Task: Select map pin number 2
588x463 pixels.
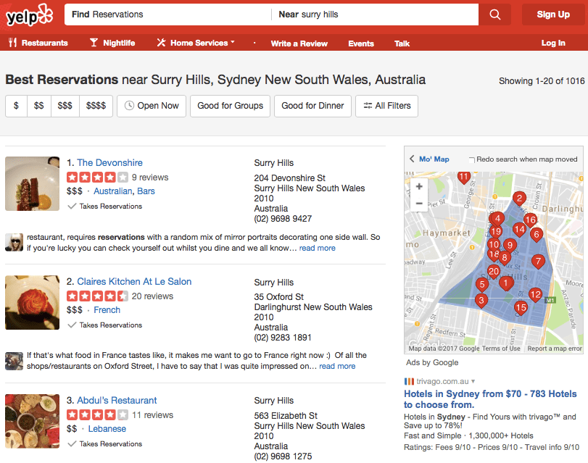Action: tap(519, 199)
